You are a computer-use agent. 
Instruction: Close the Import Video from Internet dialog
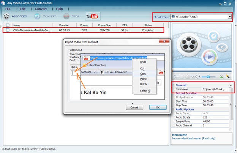point(164,41)
